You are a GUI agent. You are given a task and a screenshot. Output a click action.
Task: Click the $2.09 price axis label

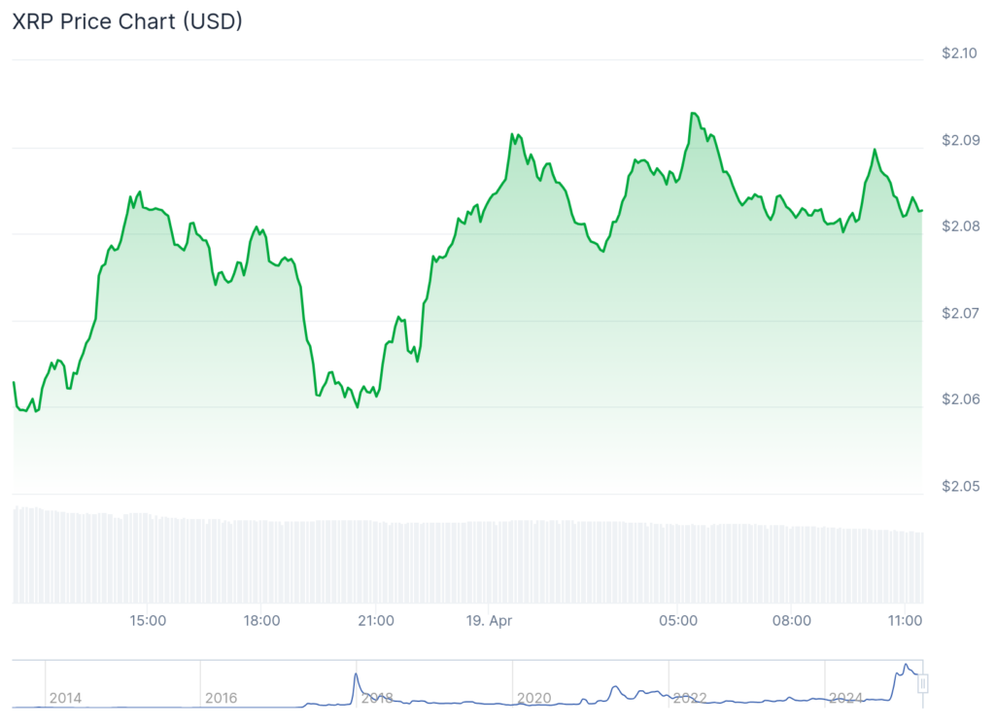960,140
